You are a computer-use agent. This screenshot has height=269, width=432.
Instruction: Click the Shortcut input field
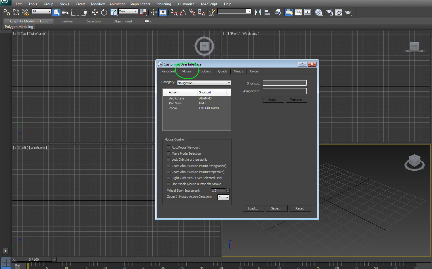[285, 83]
